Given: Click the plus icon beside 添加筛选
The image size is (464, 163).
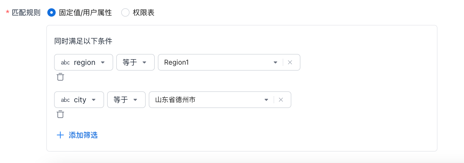Looking at the screenshot, I should click(60, 135).
